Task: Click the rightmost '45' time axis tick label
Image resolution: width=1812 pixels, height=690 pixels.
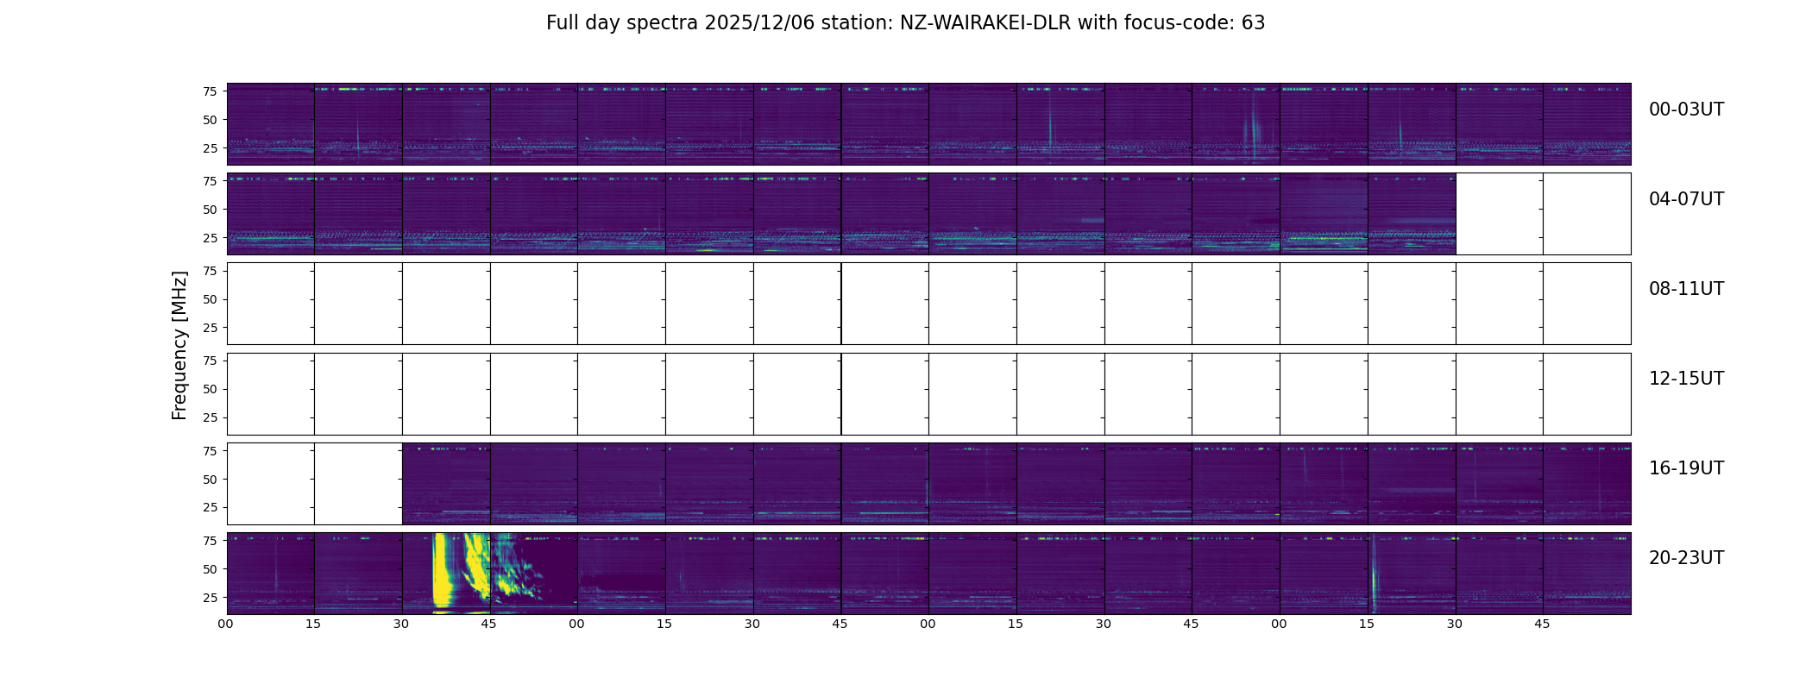Action: coord(1542,624)
